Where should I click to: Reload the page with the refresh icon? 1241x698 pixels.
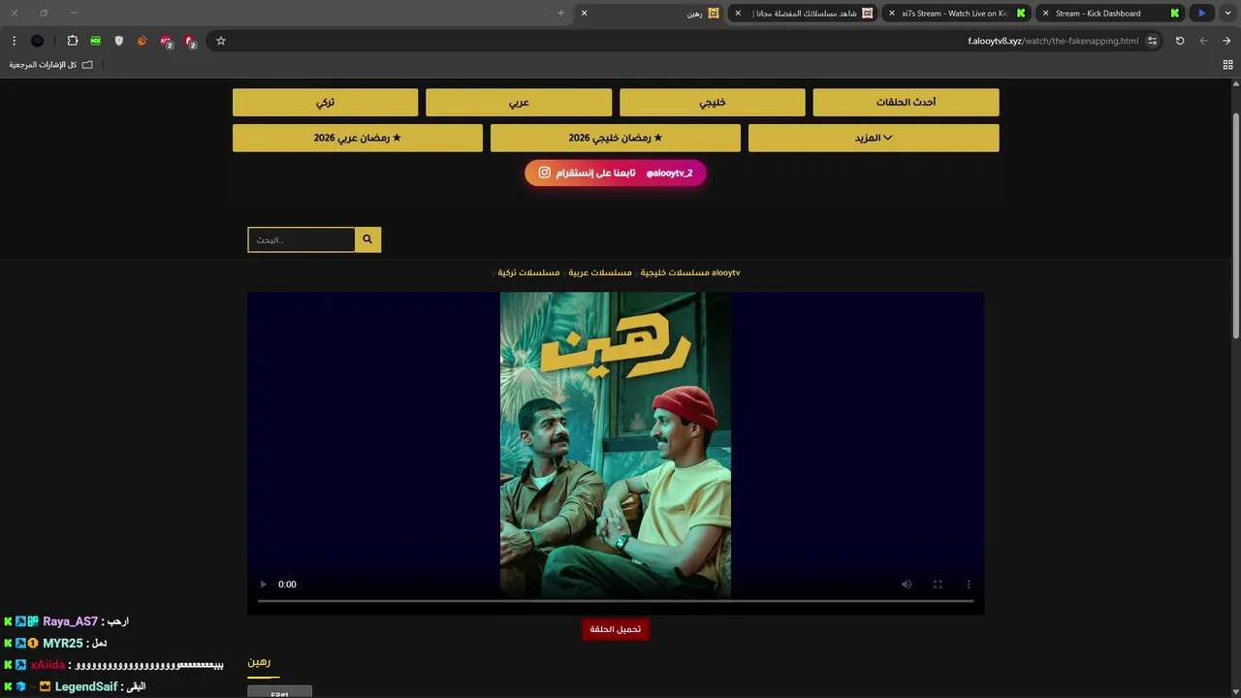pos(1180,41)
